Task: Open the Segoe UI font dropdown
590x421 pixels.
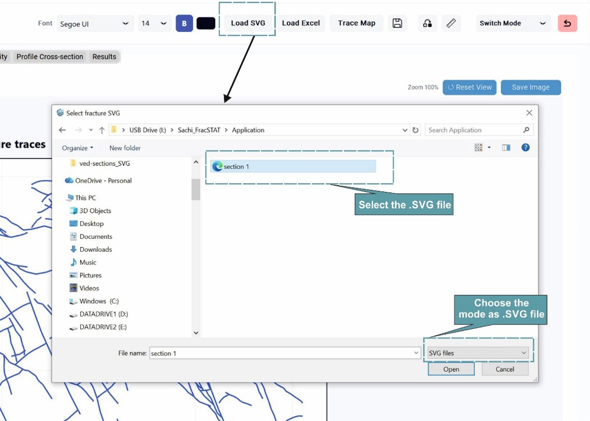Action: pyautogui.click(x=95, y=24)
